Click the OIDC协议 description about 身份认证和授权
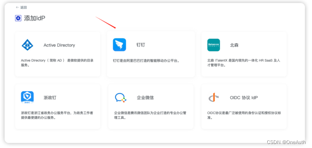 tap(244, 115)
